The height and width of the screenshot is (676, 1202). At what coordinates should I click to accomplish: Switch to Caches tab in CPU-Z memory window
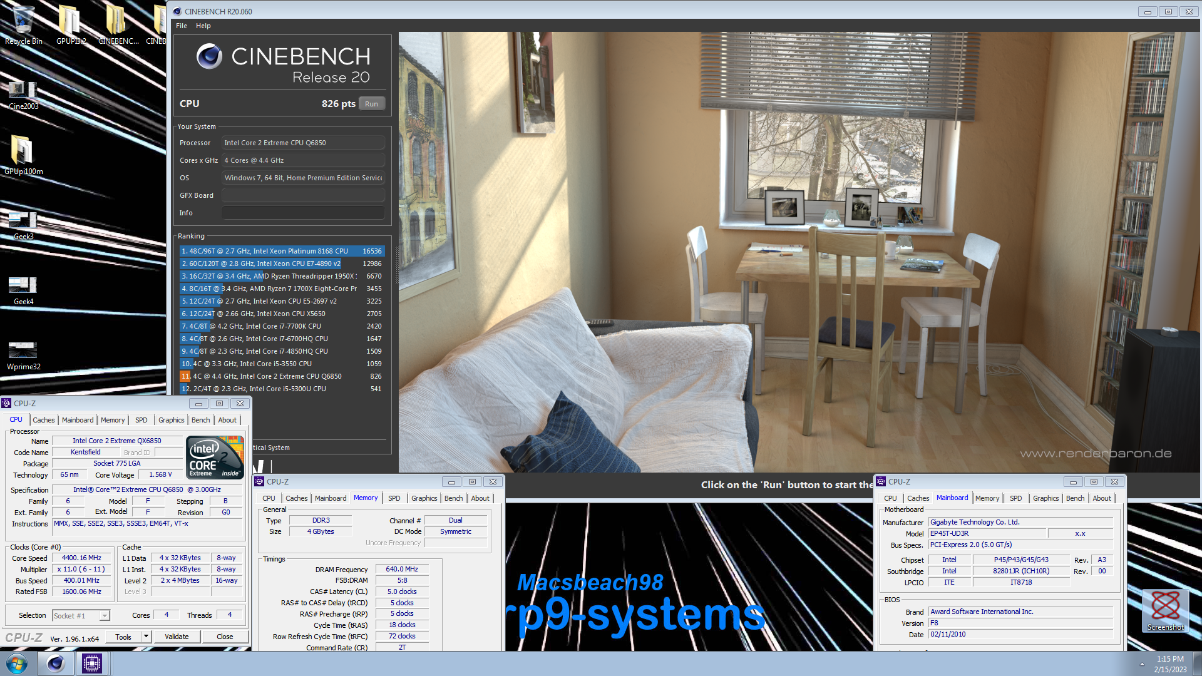pos(296,498)
